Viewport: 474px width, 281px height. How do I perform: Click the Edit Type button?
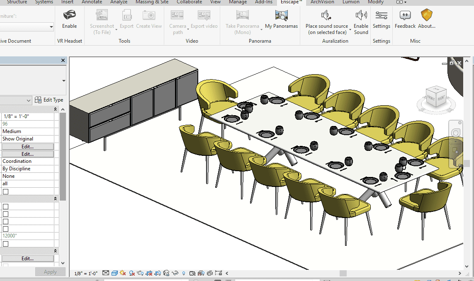coord(49,100)
